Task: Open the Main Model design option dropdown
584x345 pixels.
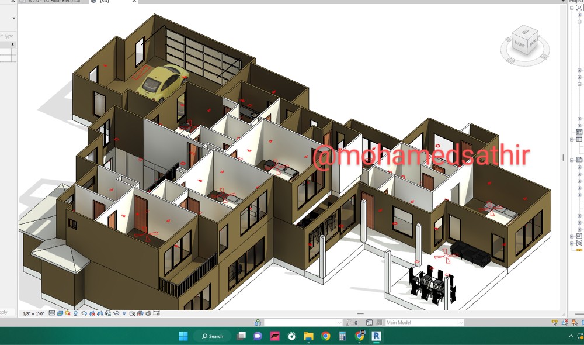Action: (425, 322)
